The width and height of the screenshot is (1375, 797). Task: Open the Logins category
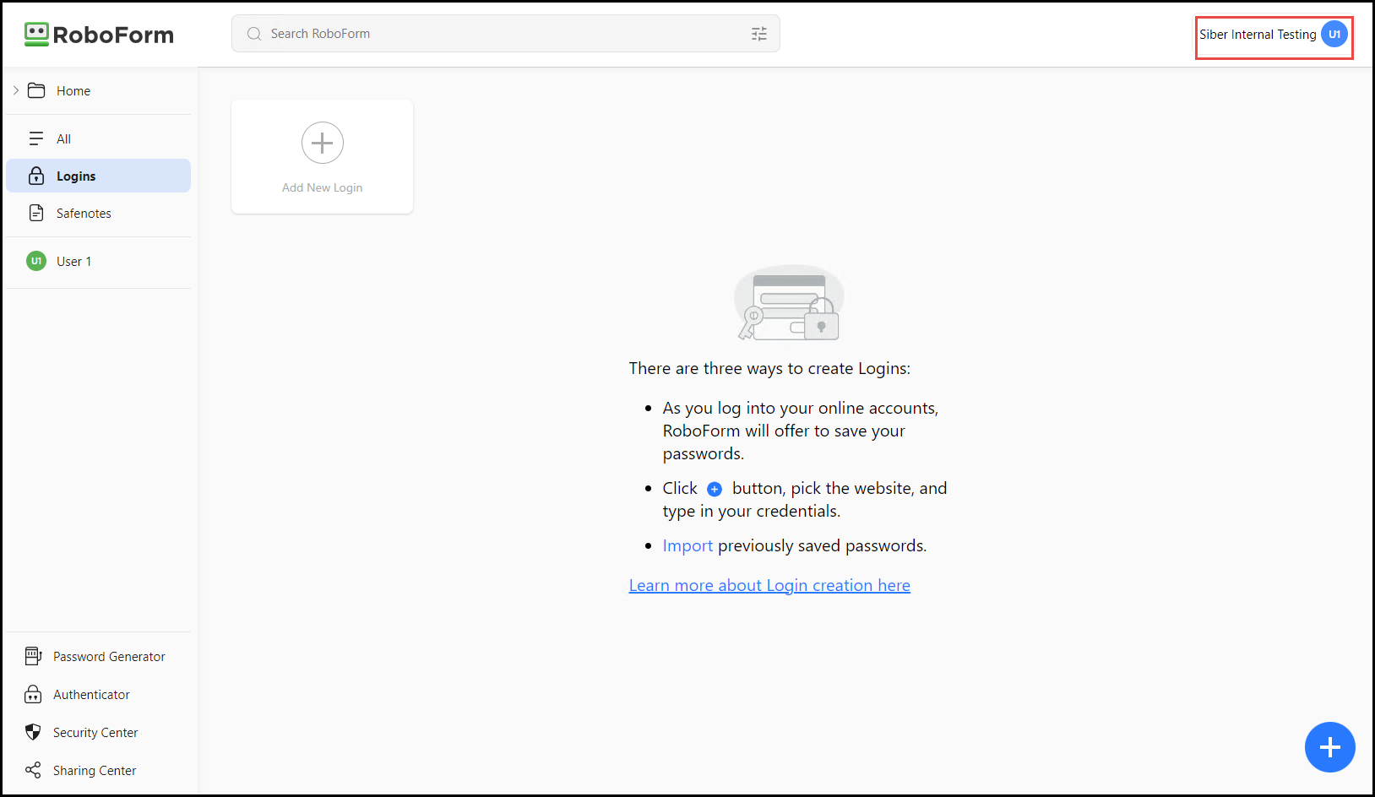(x=75, y=176)
